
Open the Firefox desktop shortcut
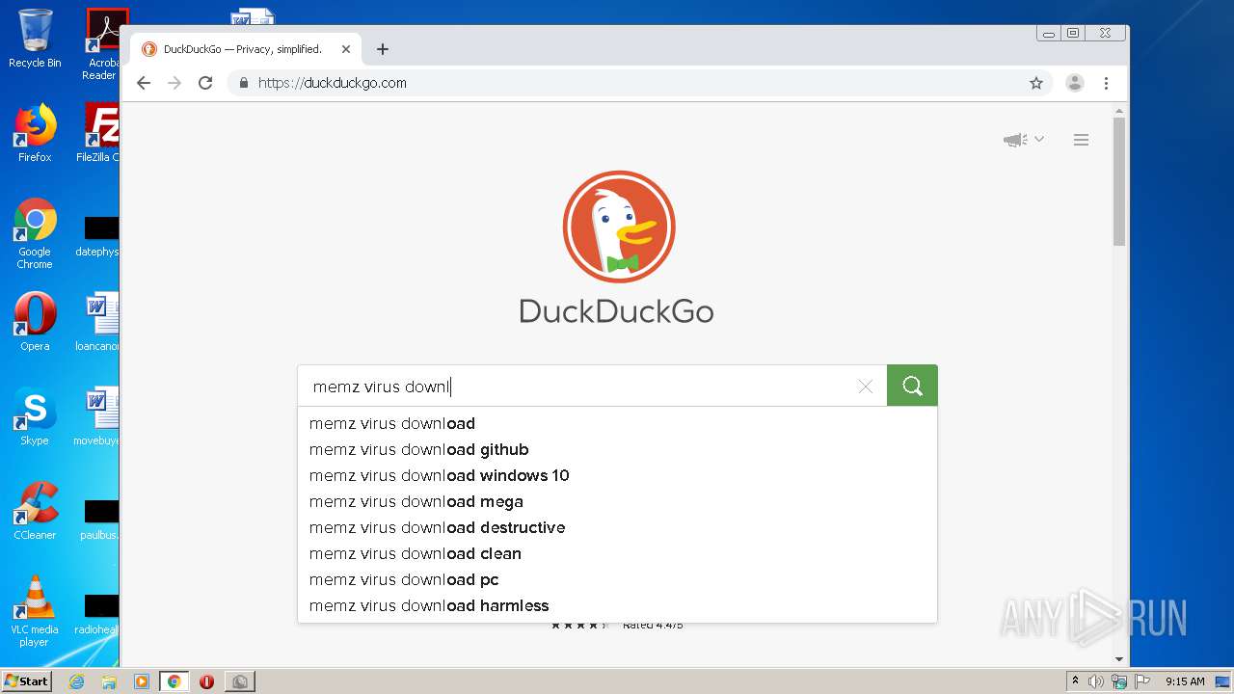coord(35,133)
